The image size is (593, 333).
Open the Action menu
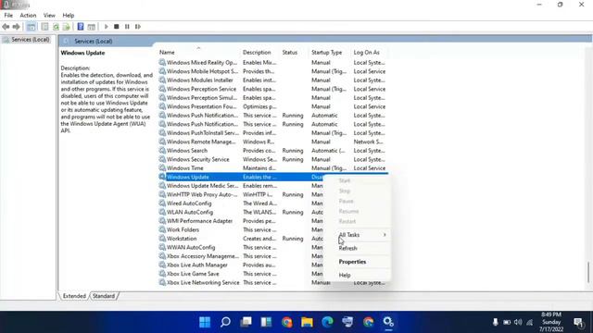(x=28, y=16)
